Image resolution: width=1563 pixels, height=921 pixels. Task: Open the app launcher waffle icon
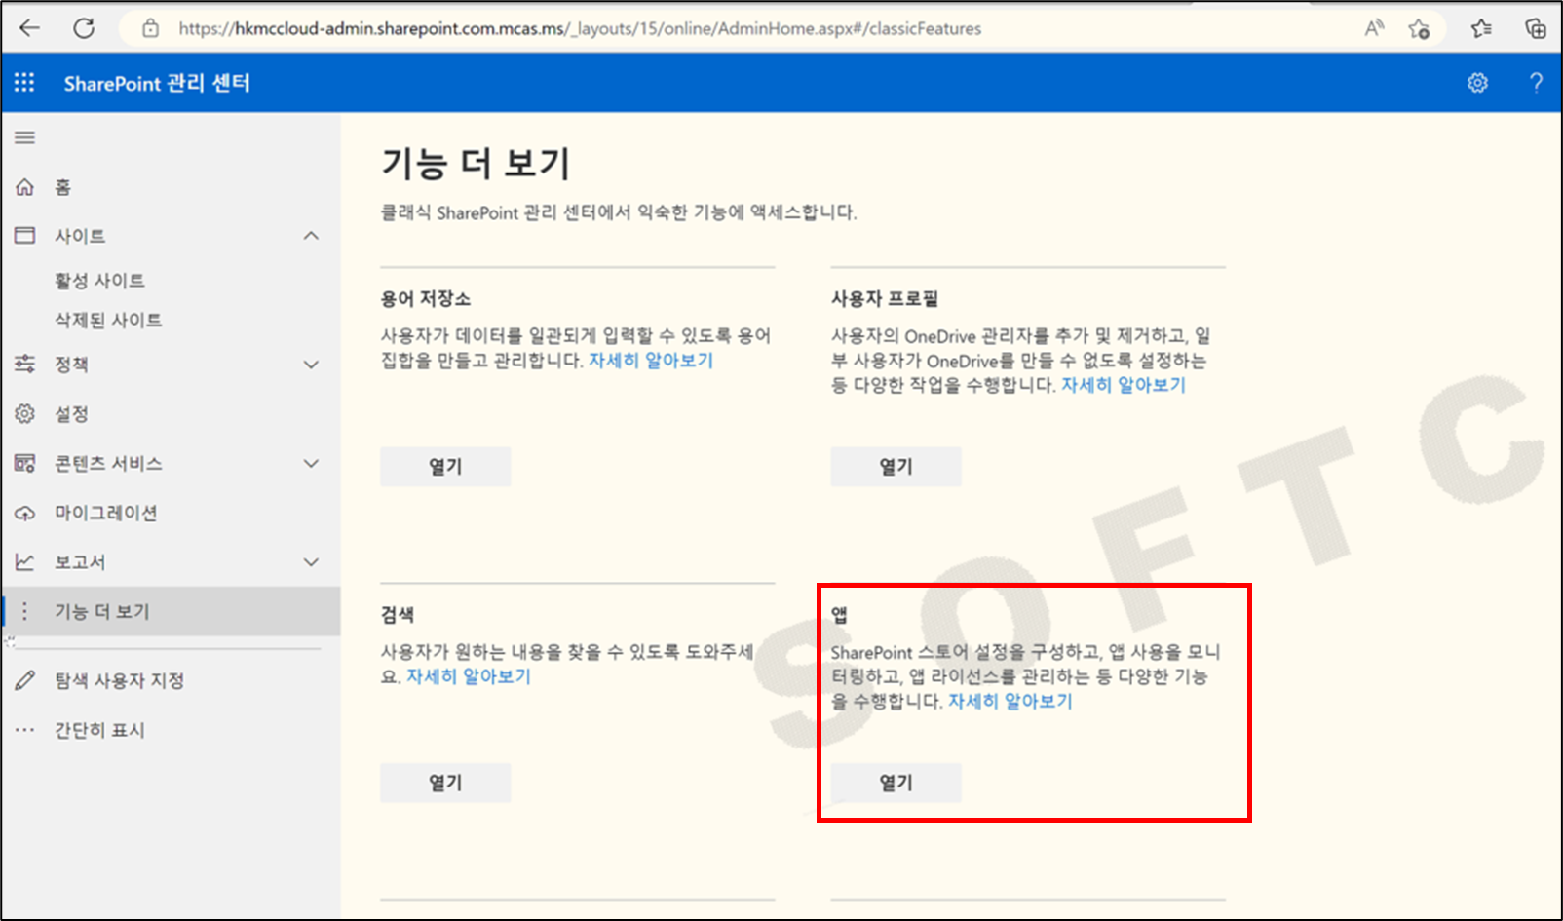click(24, 83)
